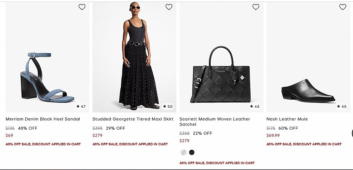Open the Nash Leather Mule product link
This screenshot has width=353, height=170.
287,119
